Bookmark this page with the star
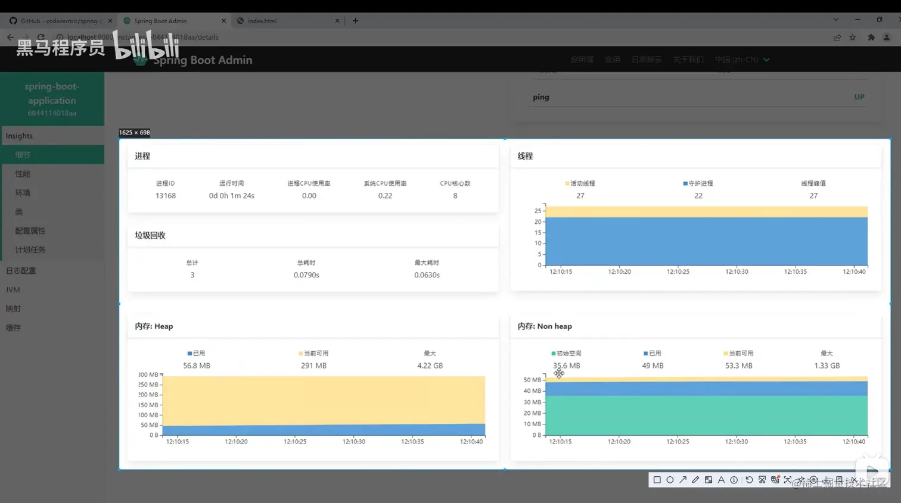 tap(853, 37)
